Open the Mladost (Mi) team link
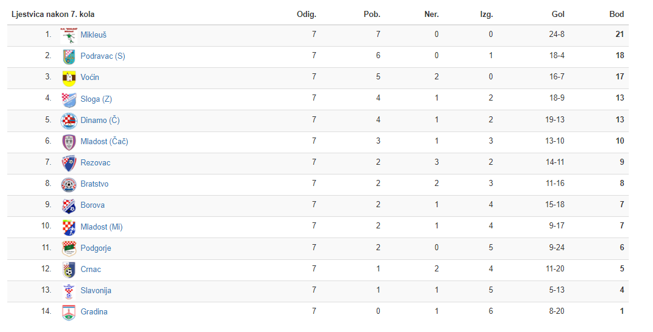The height and width of the screenshot is (332, 653). click(x=101, y=227)
